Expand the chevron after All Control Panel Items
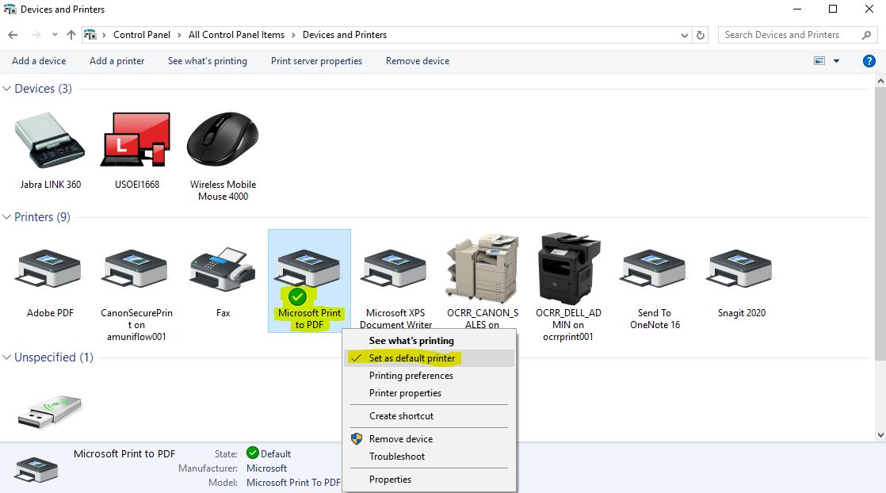 [x=293, y=35]
